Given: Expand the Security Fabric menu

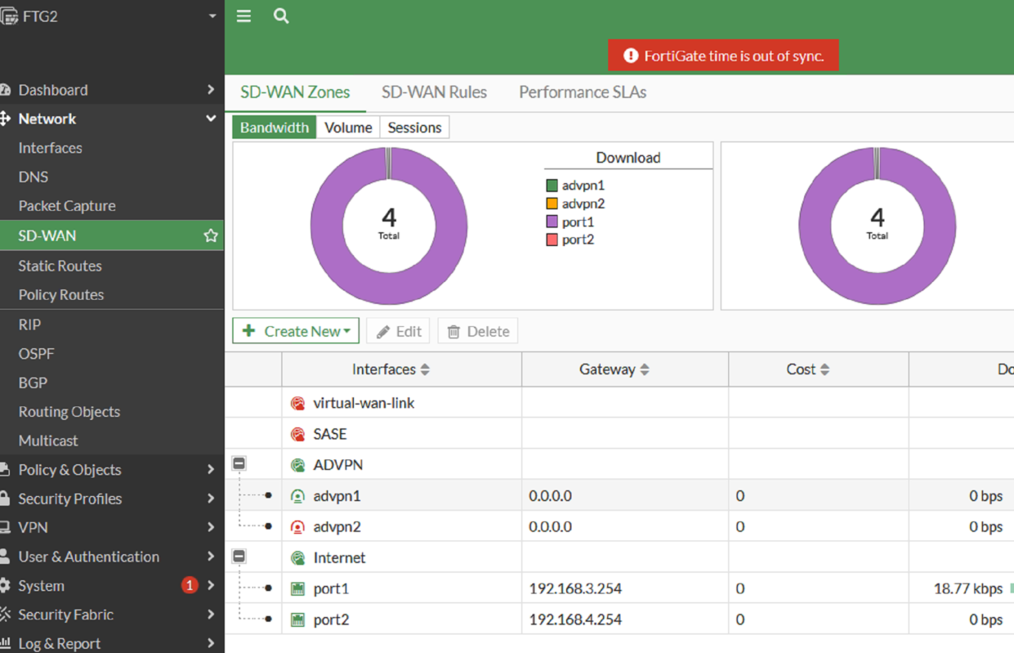Looking at the screenshot, I should (x=211, y=615).
